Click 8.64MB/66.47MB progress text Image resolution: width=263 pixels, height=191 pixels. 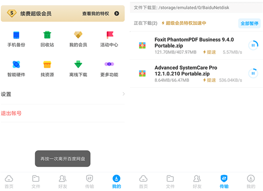pos(172,80)
